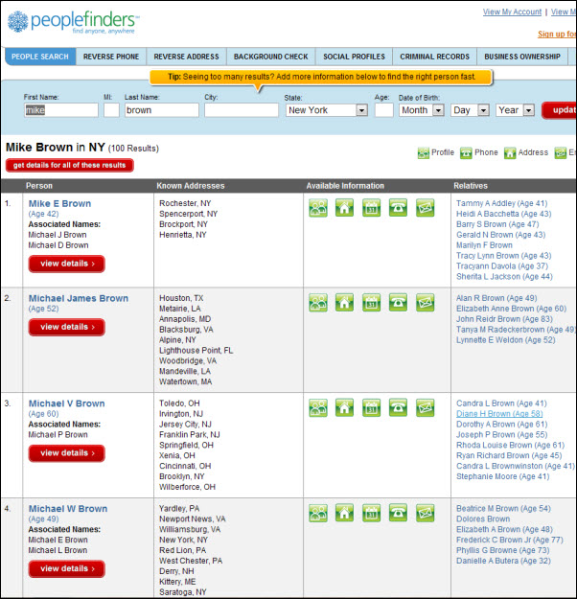Click the Profile legend icon
The height and width of the screenshot is (599, 577).
tap(423, 153)
